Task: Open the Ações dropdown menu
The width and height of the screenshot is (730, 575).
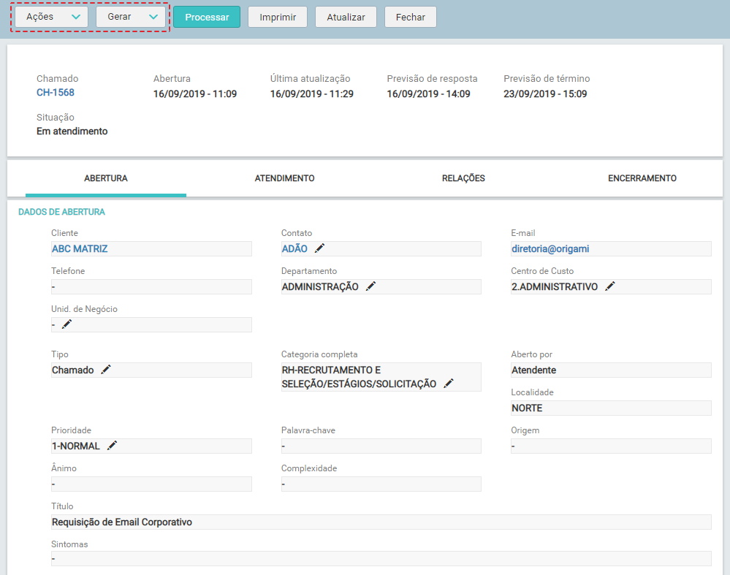Action: (52, 17)
